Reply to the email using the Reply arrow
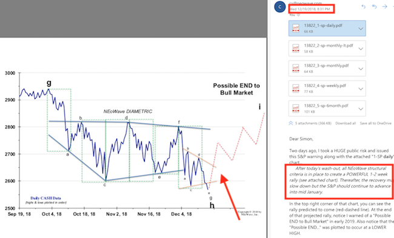Screen dimensions: 394x238 (x=363, y=7)
